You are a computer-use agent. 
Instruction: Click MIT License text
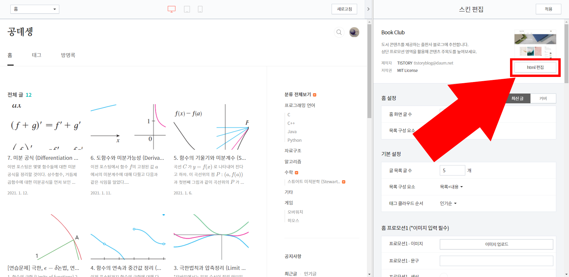(407, 70)
